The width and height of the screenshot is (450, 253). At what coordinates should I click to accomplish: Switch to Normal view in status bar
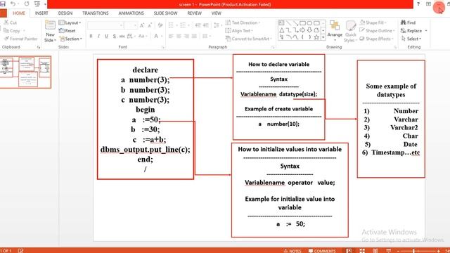[349, 251]
